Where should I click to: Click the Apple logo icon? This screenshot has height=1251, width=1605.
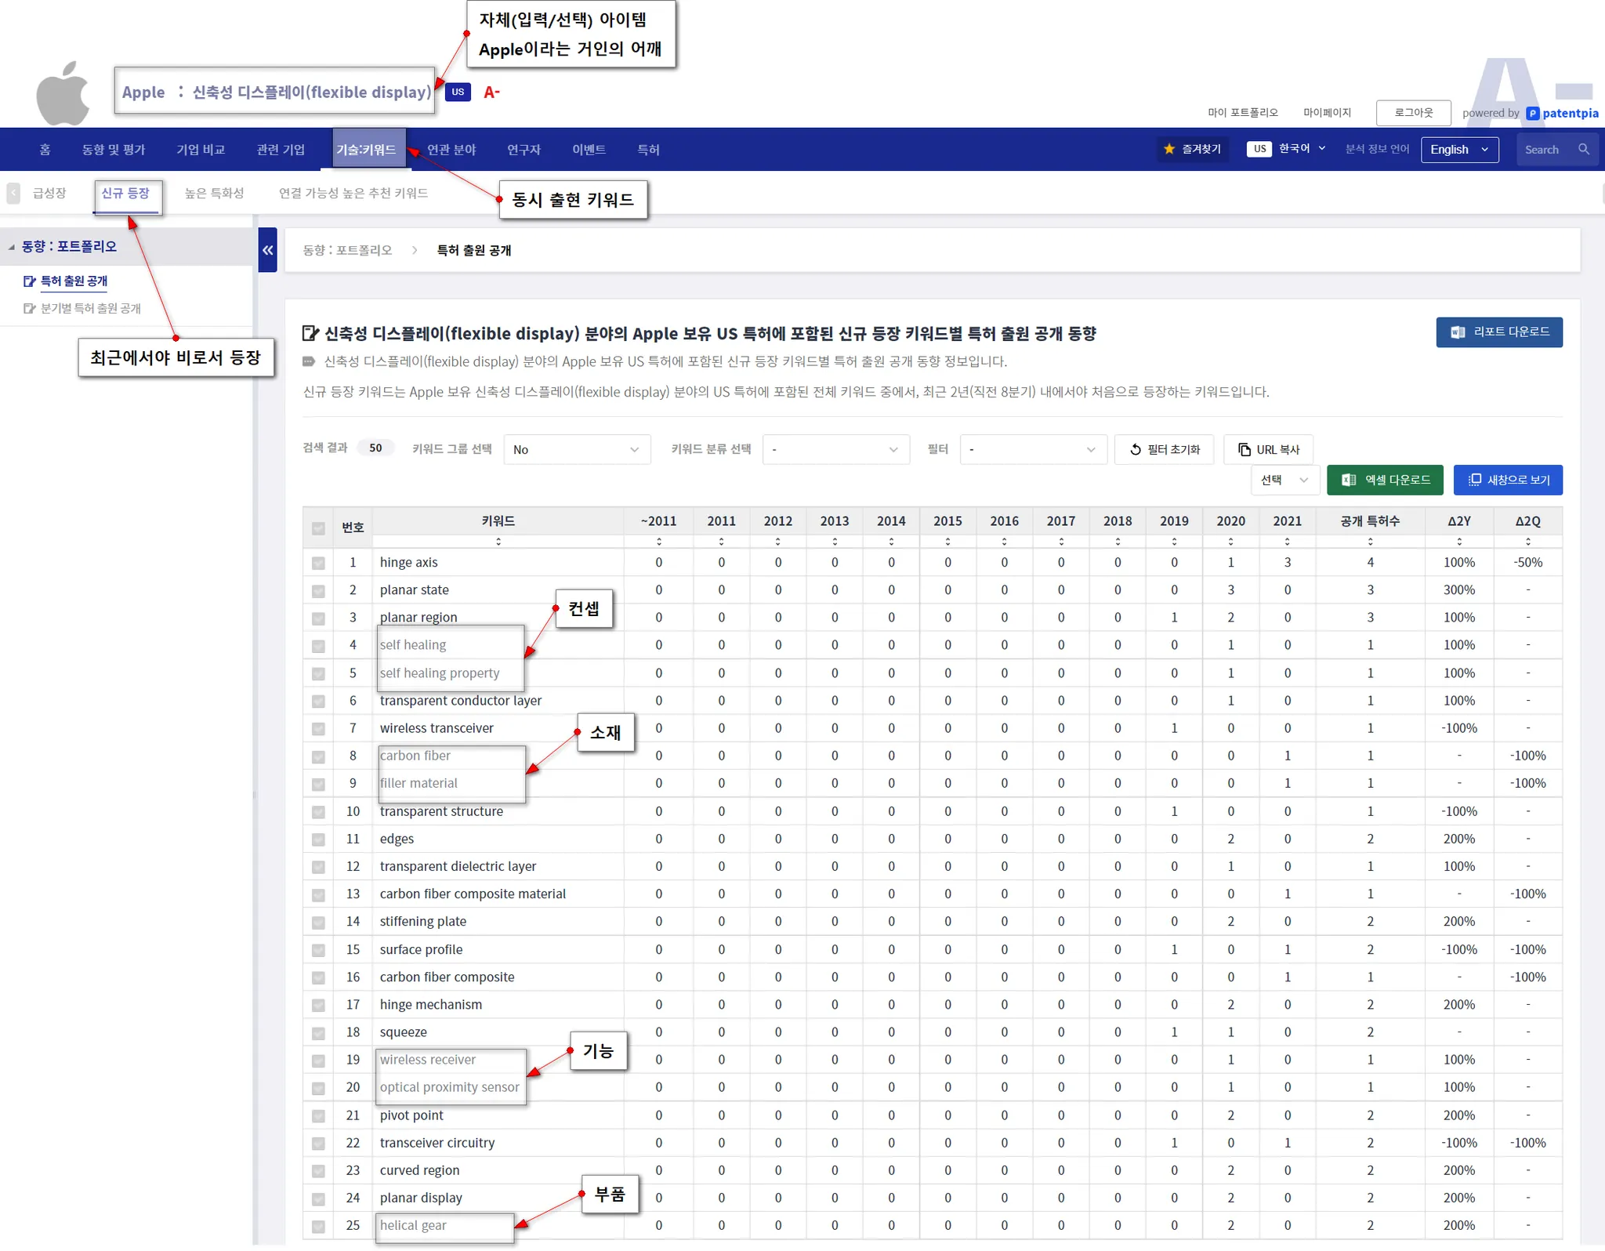tap(63, 94)
